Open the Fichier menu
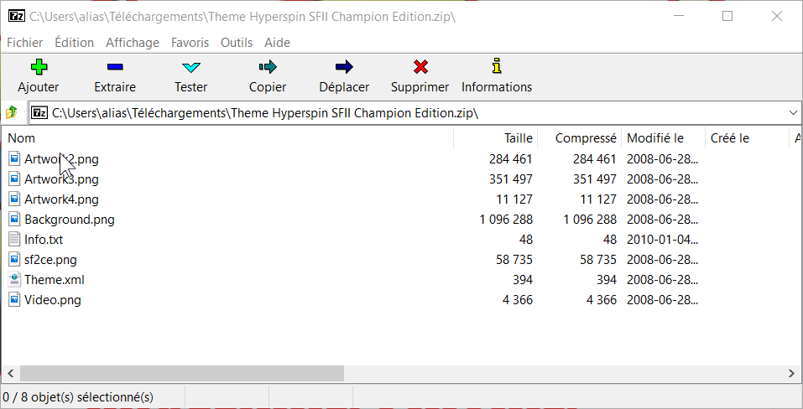The width and height of the screenshot is (803, 409). pos(24,43)
